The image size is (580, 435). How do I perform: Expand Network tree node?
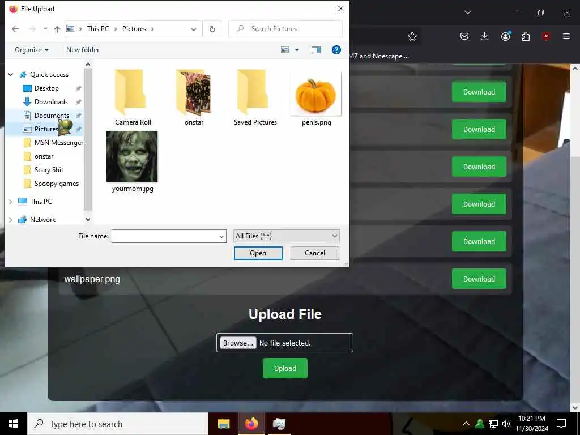(11, 220)
